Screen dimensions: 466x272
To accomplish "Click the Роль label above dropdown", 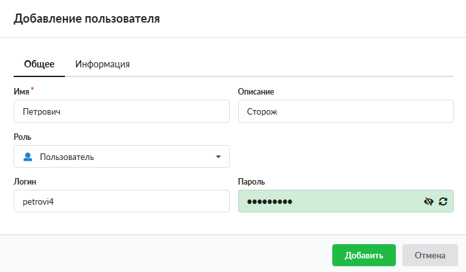I will click(x=22, y=137).
